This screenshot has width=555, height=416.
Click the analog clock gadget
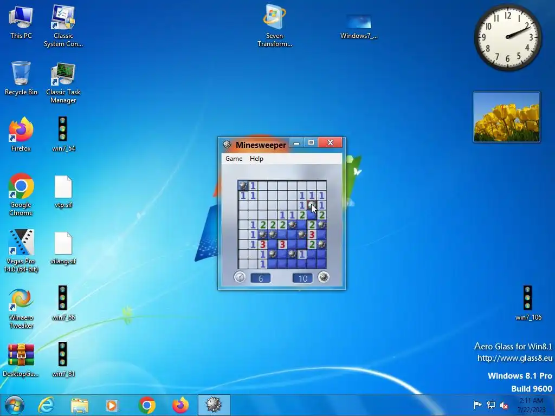[507, 37]
